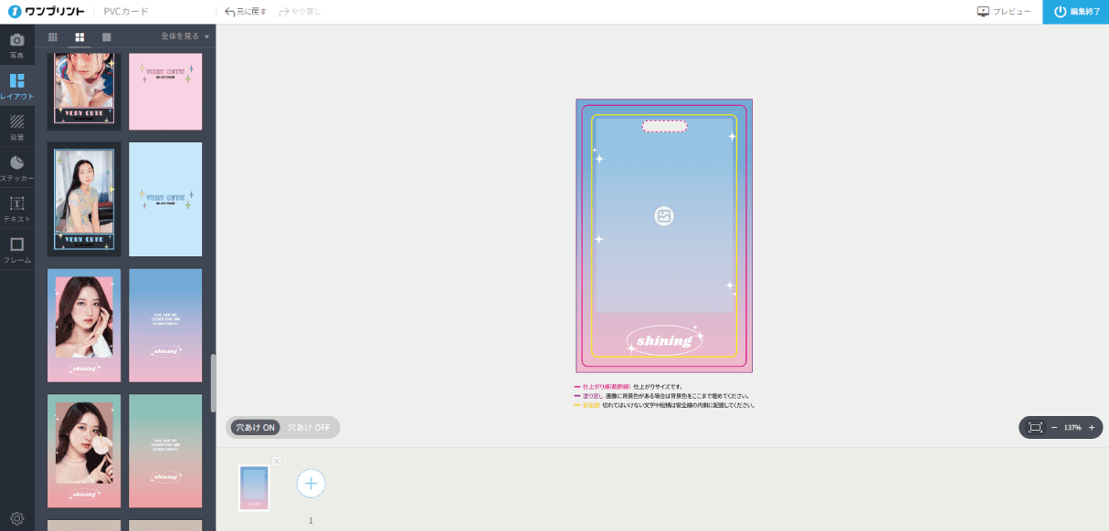Expand the 全体を見る dropdown

pos(185,37)
